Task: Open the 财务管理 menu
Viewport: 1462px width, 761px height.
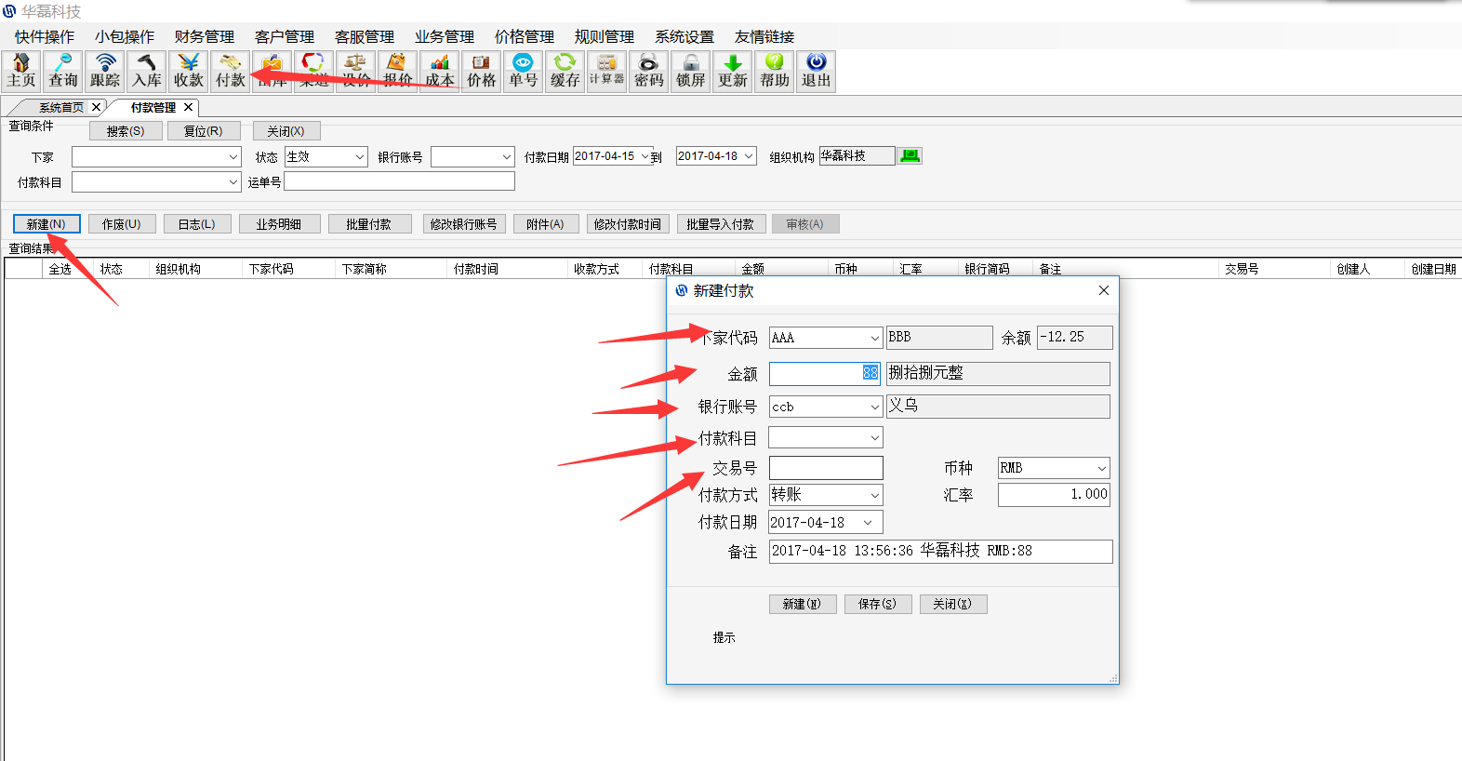Action: [204, 36]
